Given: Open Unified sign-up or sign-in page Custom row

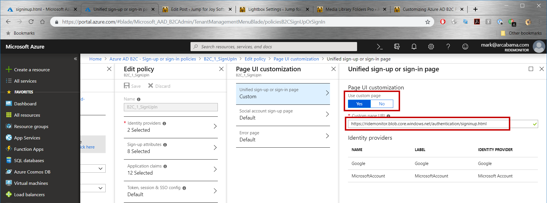Looking at the screenshot, I should pos(283,93).
